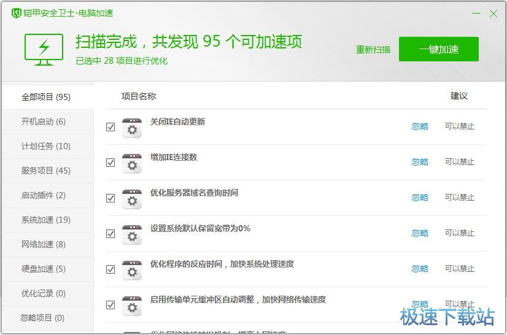This screenshot has width=507, height=335.
Task: Ignore the 优化服务器域名查询时间 item
Action: coord(420,198)
